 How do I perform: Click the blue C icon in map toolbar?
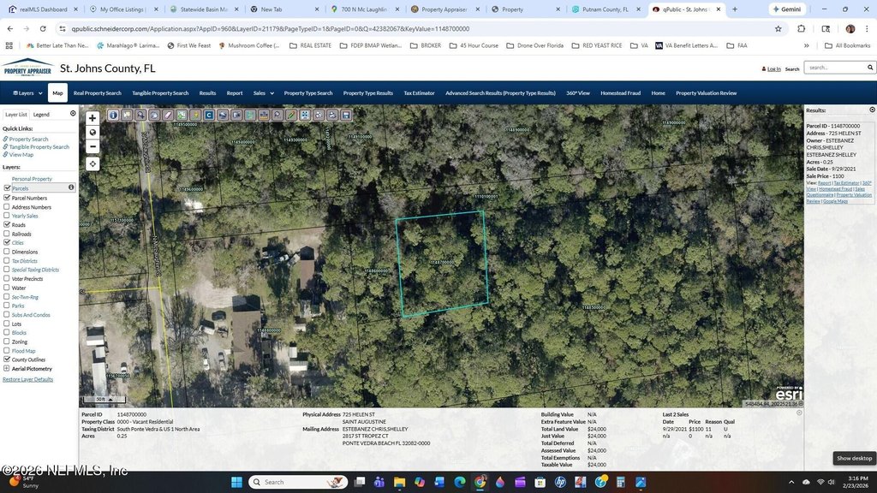pyautogui.click(x=209, y=116)
